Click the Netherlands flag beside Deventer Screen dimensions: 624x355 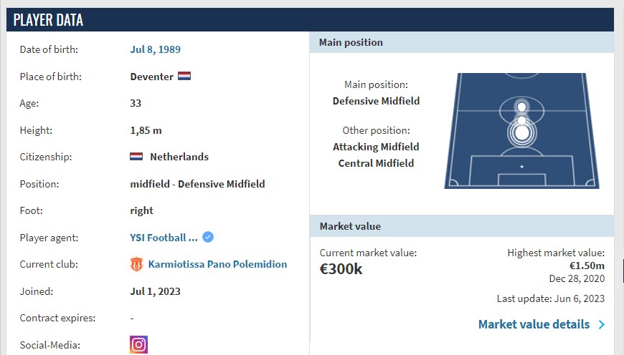tap(184, 76)
